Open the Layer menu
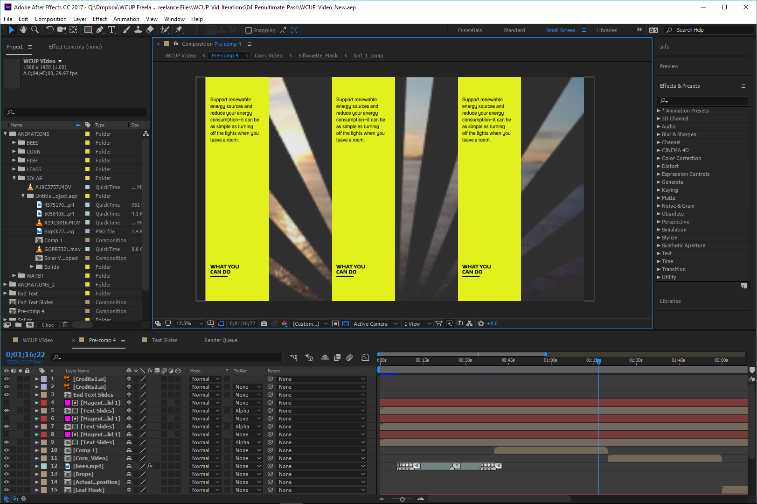Image resolution: width=757 pixels, height=504 pixels. (80, 19)
